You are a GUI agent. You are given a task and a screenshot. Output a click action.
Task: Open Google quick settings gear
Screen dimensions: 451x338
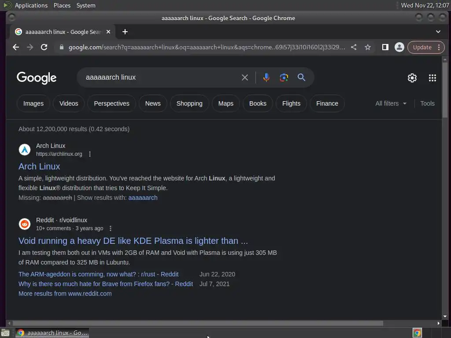tap(412, 78)
